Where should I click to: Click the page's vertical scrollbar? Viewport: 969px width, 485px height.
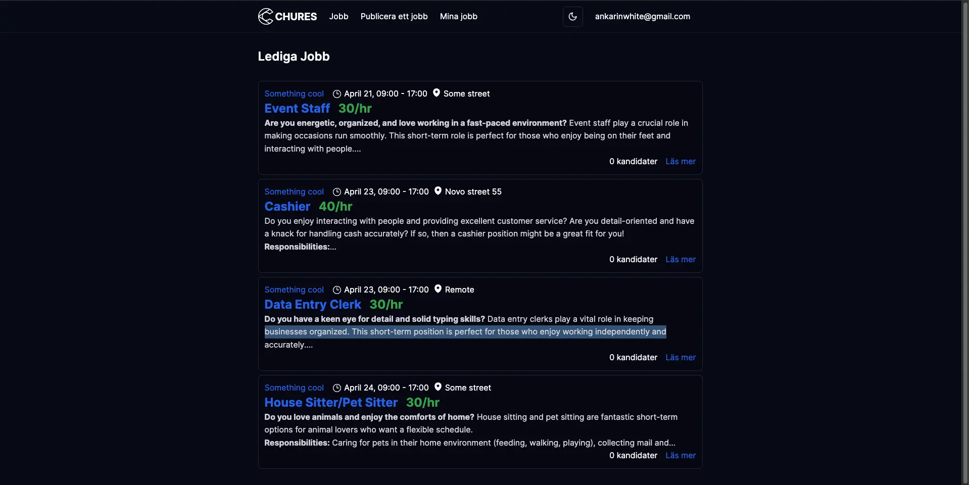point(965,243)
